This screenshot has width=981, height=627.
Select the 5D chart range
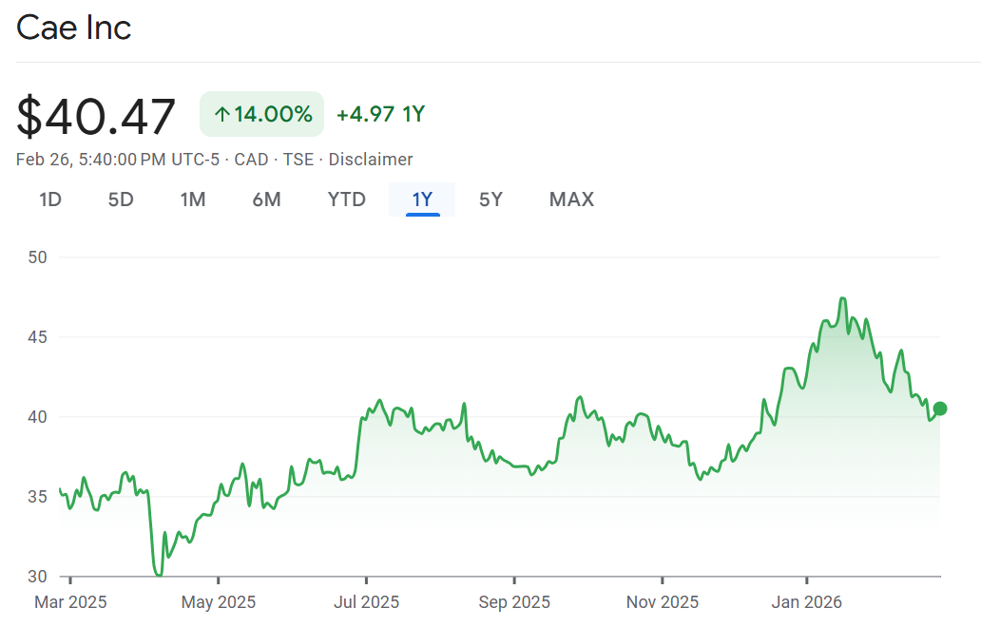121,199
